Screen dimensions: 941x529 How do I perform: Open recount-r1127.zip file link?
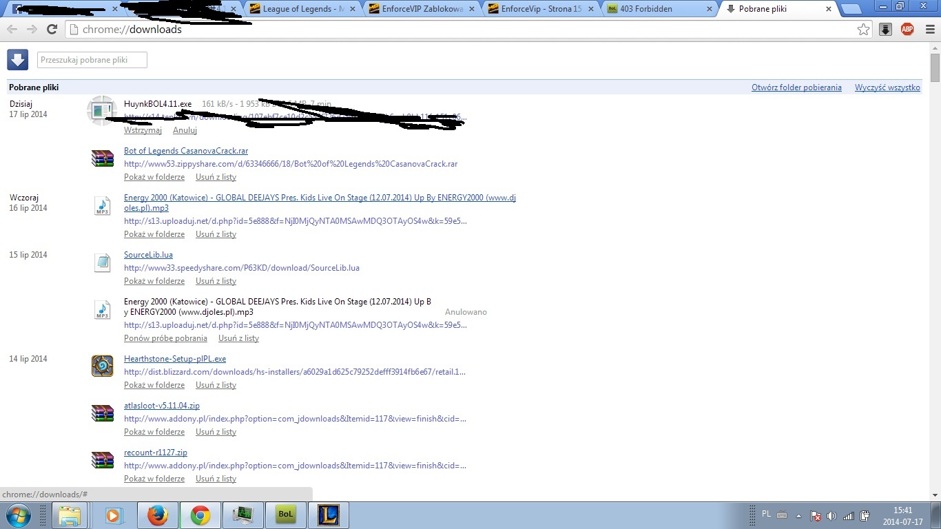pyautogui.click(x=156, y=453)
